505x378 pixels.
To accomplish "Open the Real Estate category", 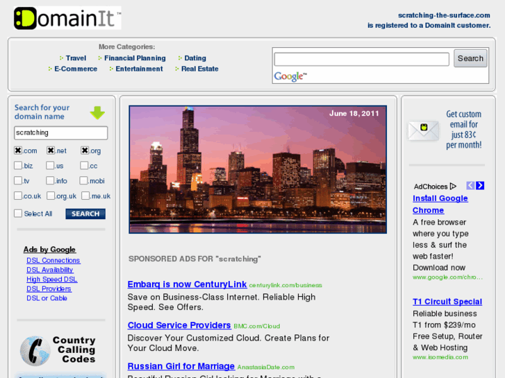I will click(199, 69).
